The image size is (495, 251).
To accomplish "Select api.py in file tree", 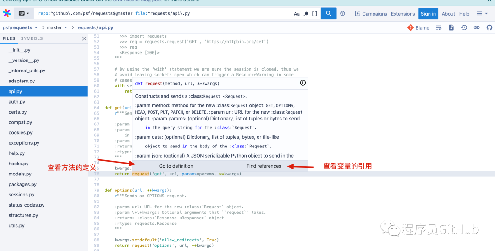I will click(44, 92).
